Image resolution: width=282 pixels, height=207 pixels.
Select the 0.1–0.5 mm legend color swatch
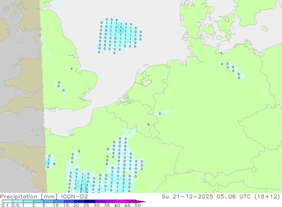click(8, 201)
